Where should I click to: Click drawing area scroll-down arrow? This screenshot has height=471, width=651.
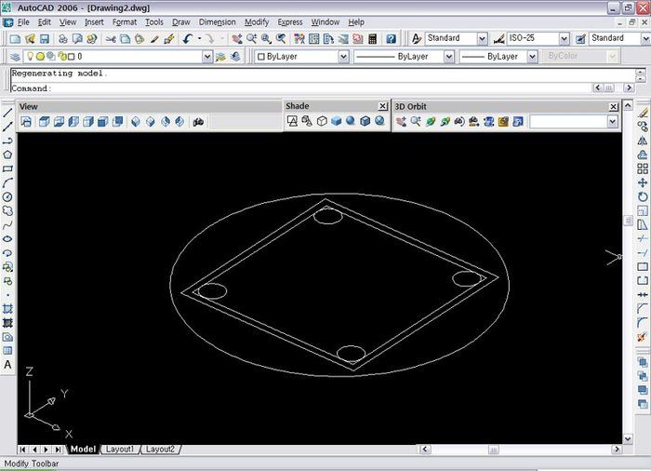tap(628, 438)
